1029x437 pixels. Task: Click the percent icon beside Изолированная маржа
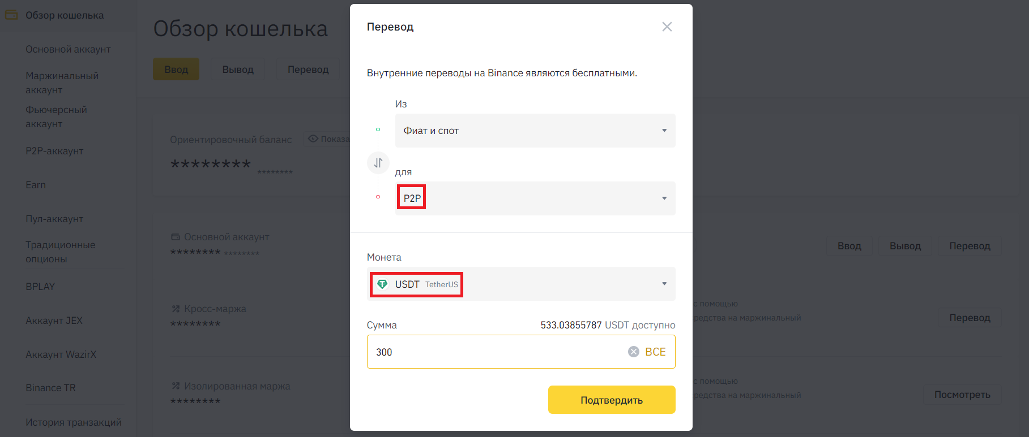coord(176,386)
